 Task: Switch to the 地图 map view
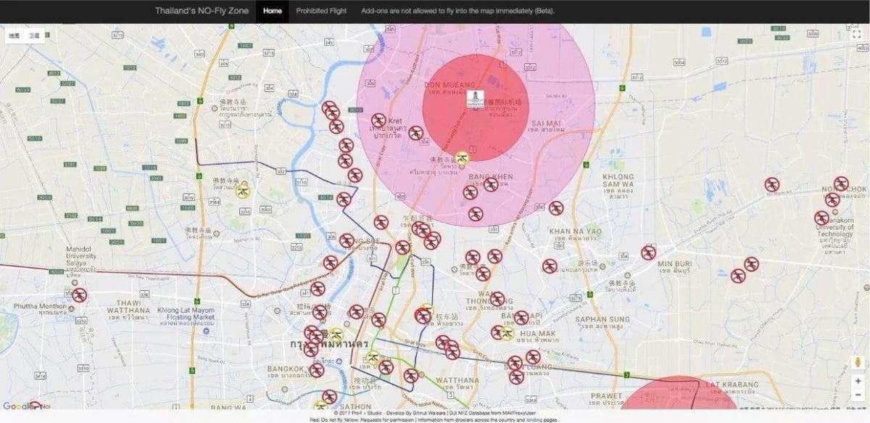tap(14, 35)
